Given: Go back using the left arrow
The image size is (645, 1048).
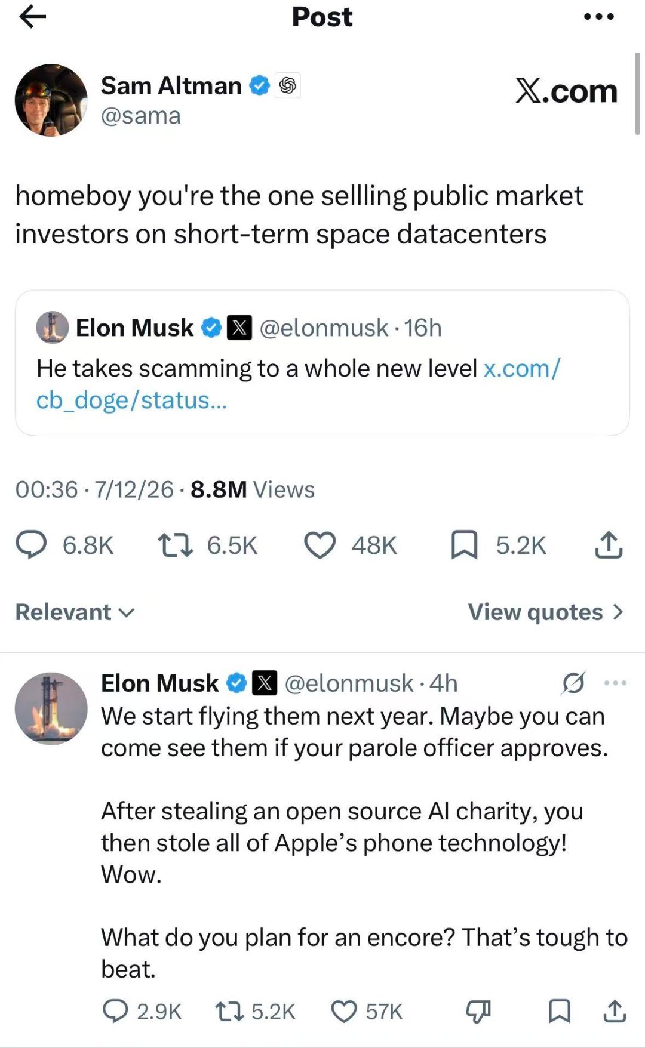Looking at the screenshot, I should (32, 17).
